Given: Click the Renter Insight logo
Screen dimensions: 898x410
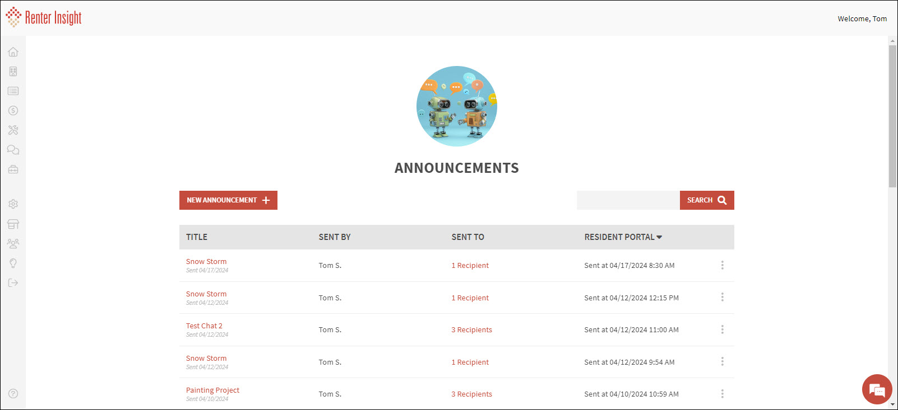Looking at the screenshot, I should click(44, 18).
